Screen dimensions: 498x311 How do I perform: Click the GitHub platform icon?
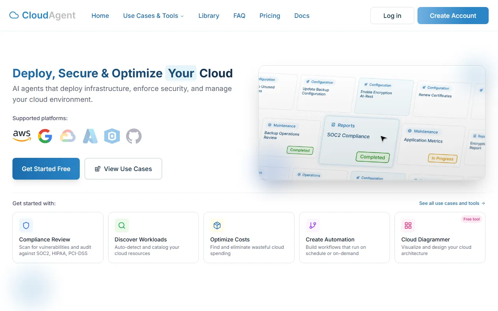coord(134,136)
